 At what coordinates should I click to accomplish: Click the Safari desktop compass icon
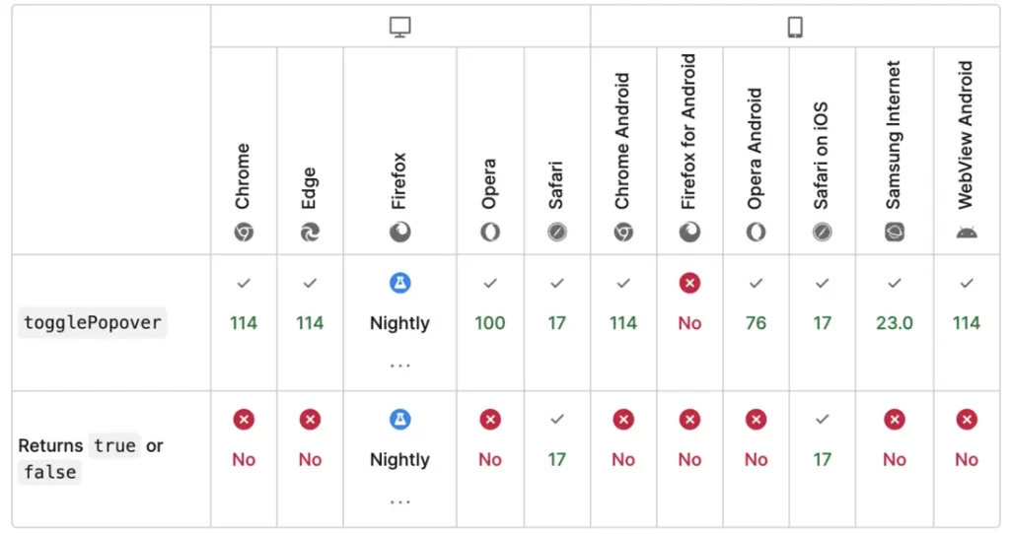point(557,233)
